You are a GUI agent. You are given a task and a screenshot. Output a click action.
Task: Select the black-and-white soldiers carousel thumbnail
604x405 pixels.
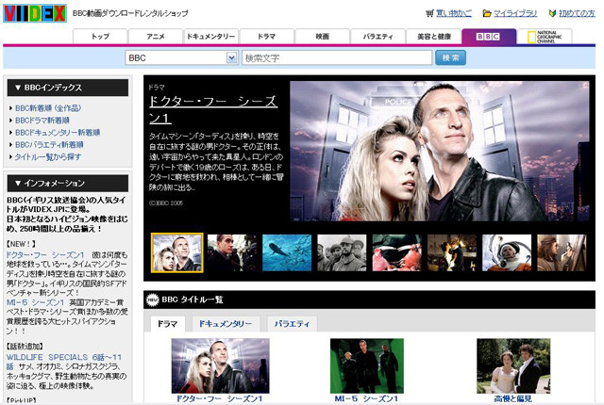coord(342,252)
